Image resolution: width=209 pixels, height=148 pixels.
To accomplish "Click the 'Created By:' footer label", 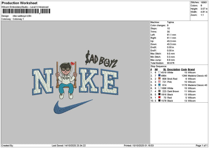I will (x=7, y=146).
